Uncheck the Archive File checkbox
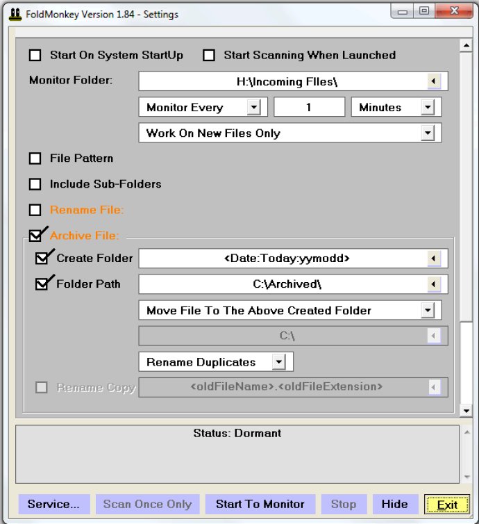 coord(35,236)
